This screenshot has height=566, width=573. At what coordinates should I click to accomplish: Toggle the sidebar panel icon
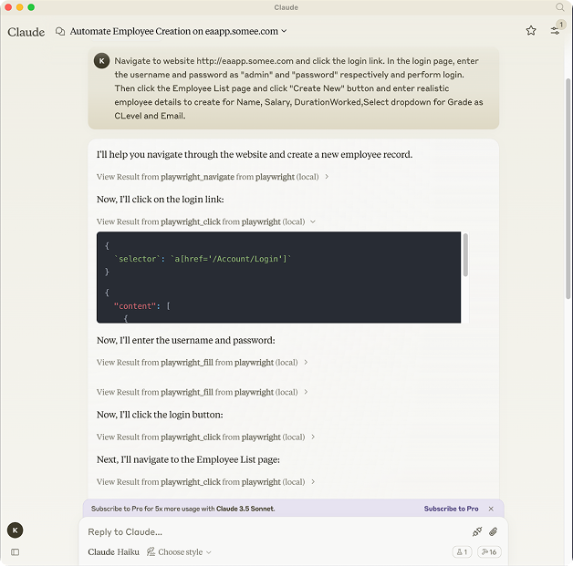tap(15, 552)
